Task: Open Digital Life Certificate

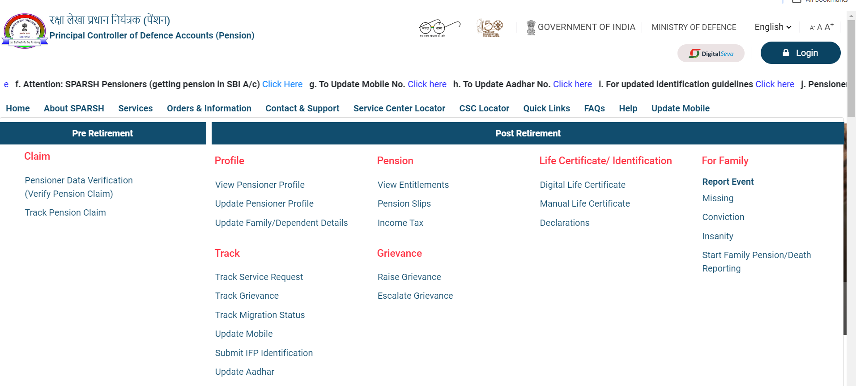Action: (x=582, y=184)
